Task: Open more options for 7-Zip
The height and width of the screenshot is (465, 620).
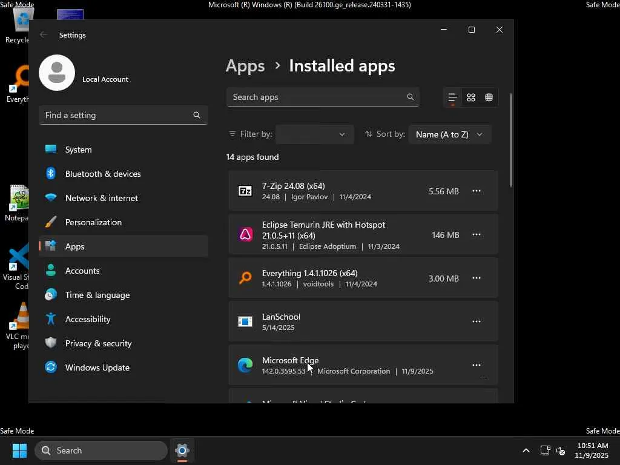Action: [x=477, y=191]
